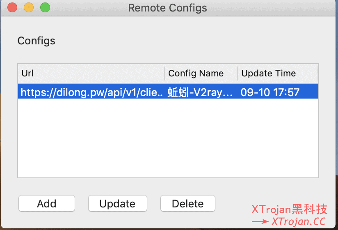Sort by the Config Name column header
This screenshot has height=230, width=338.
pos(201,74)
